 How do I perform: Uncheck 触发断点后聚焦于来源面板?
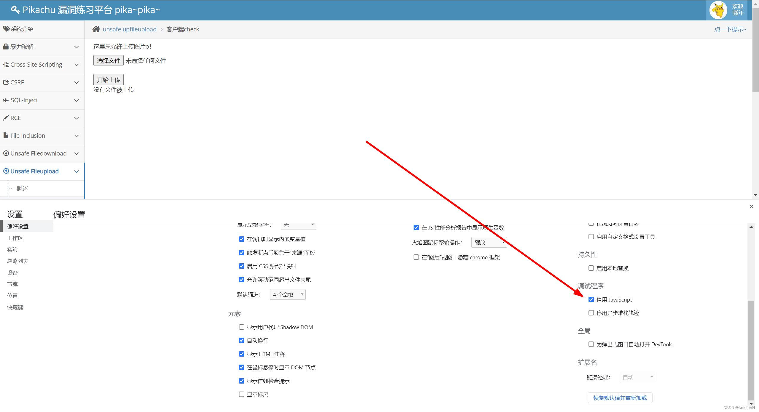click(x=242, y=253)
